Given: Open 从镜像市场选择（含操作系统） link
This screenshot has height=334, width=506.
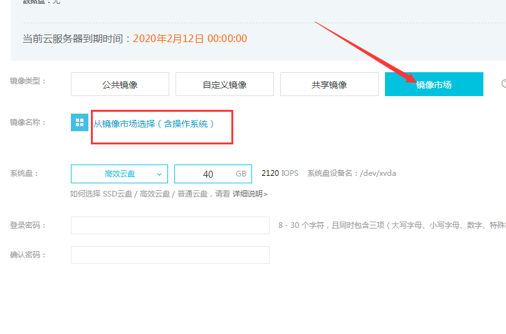Looking at the screenshot, I should click(154, 124).
